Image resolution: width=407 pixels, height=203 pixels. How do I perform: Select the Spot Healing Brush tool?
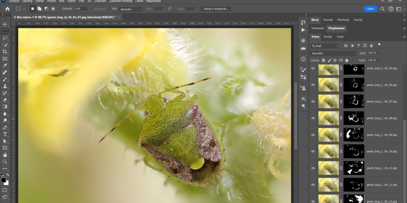pos(5,73)
